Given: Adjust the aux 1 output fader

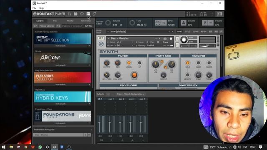Looking at the screenshot, I should tap(110, 122).
